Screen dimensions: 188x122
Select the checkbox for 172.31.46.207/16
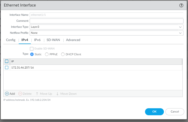coord(7,67)
